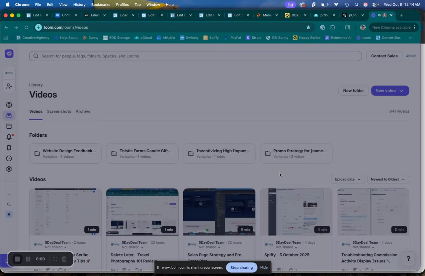The image size is (425, 276).
Task: Click the Stop sharing button
Action: click(241, 267)
